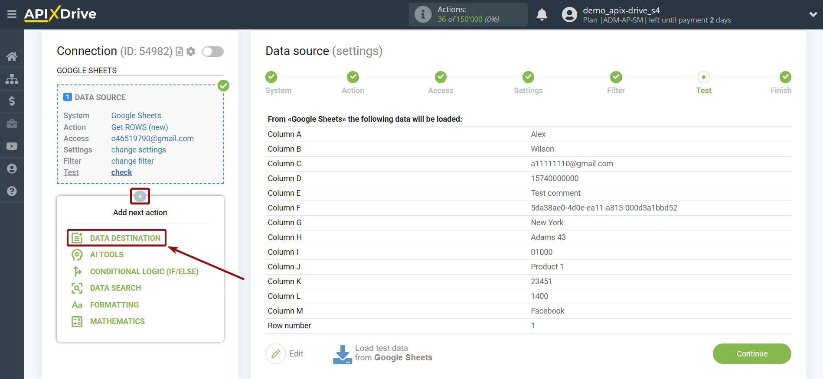Click the user avatar icon
Viewport: 823px width, 379px height.
pyautogui.click(x=569, y=14)
